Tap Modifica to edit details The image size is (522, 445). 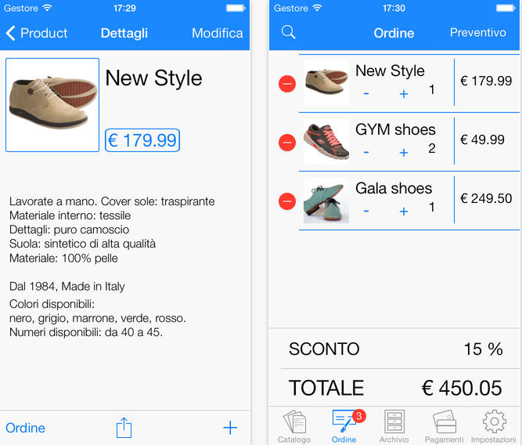click(x=218, y=33)
